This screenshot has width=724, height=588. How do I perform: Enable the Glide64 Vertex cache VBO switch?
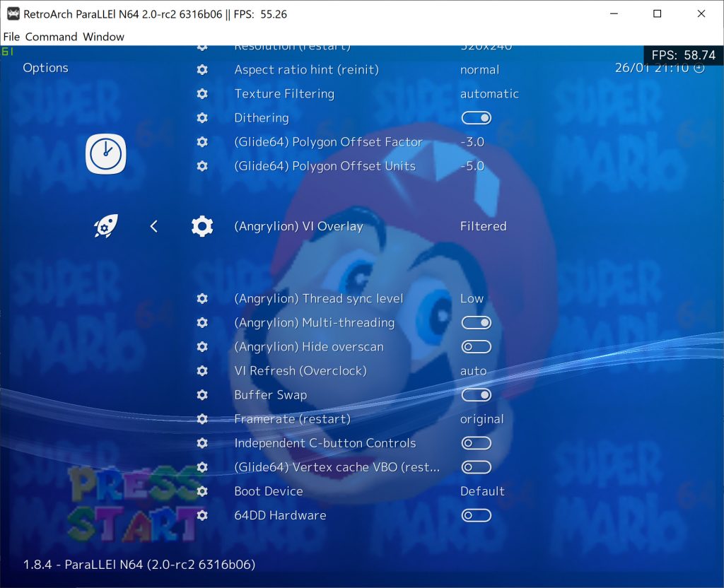coord(476,467)
